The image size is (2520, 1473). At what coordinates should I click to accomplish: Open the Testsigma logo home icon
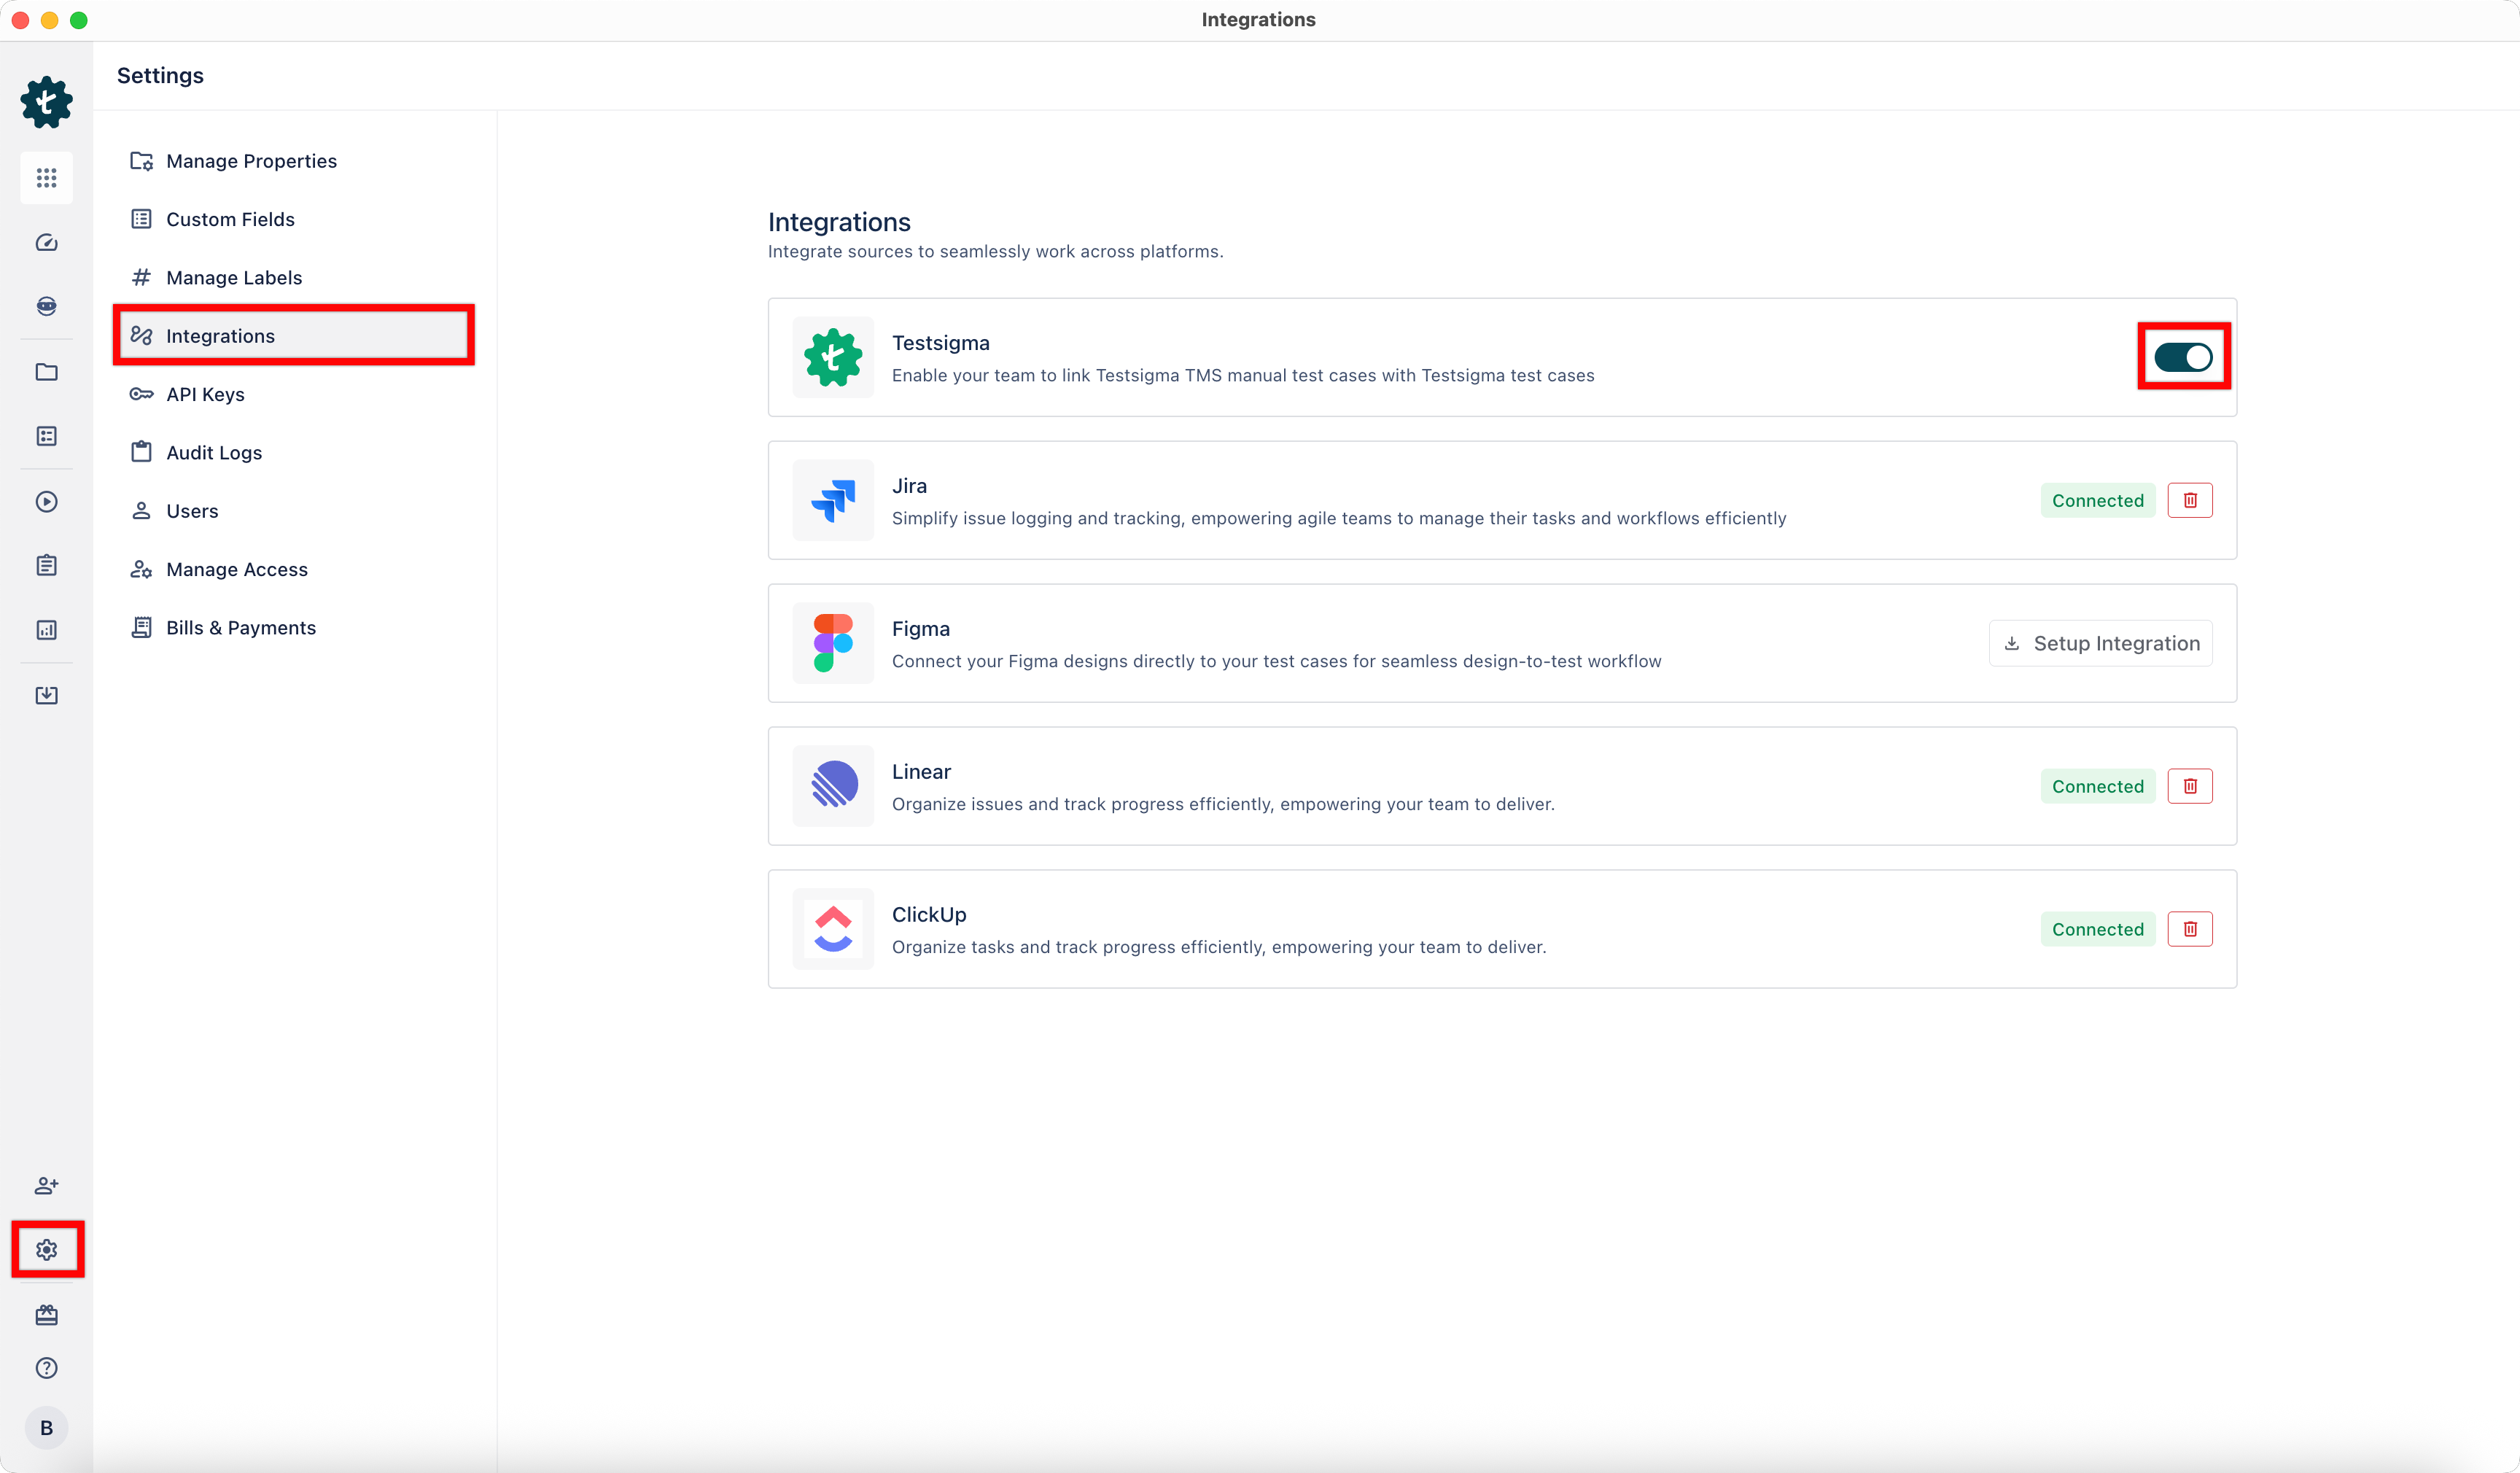[x=46, y=102]
